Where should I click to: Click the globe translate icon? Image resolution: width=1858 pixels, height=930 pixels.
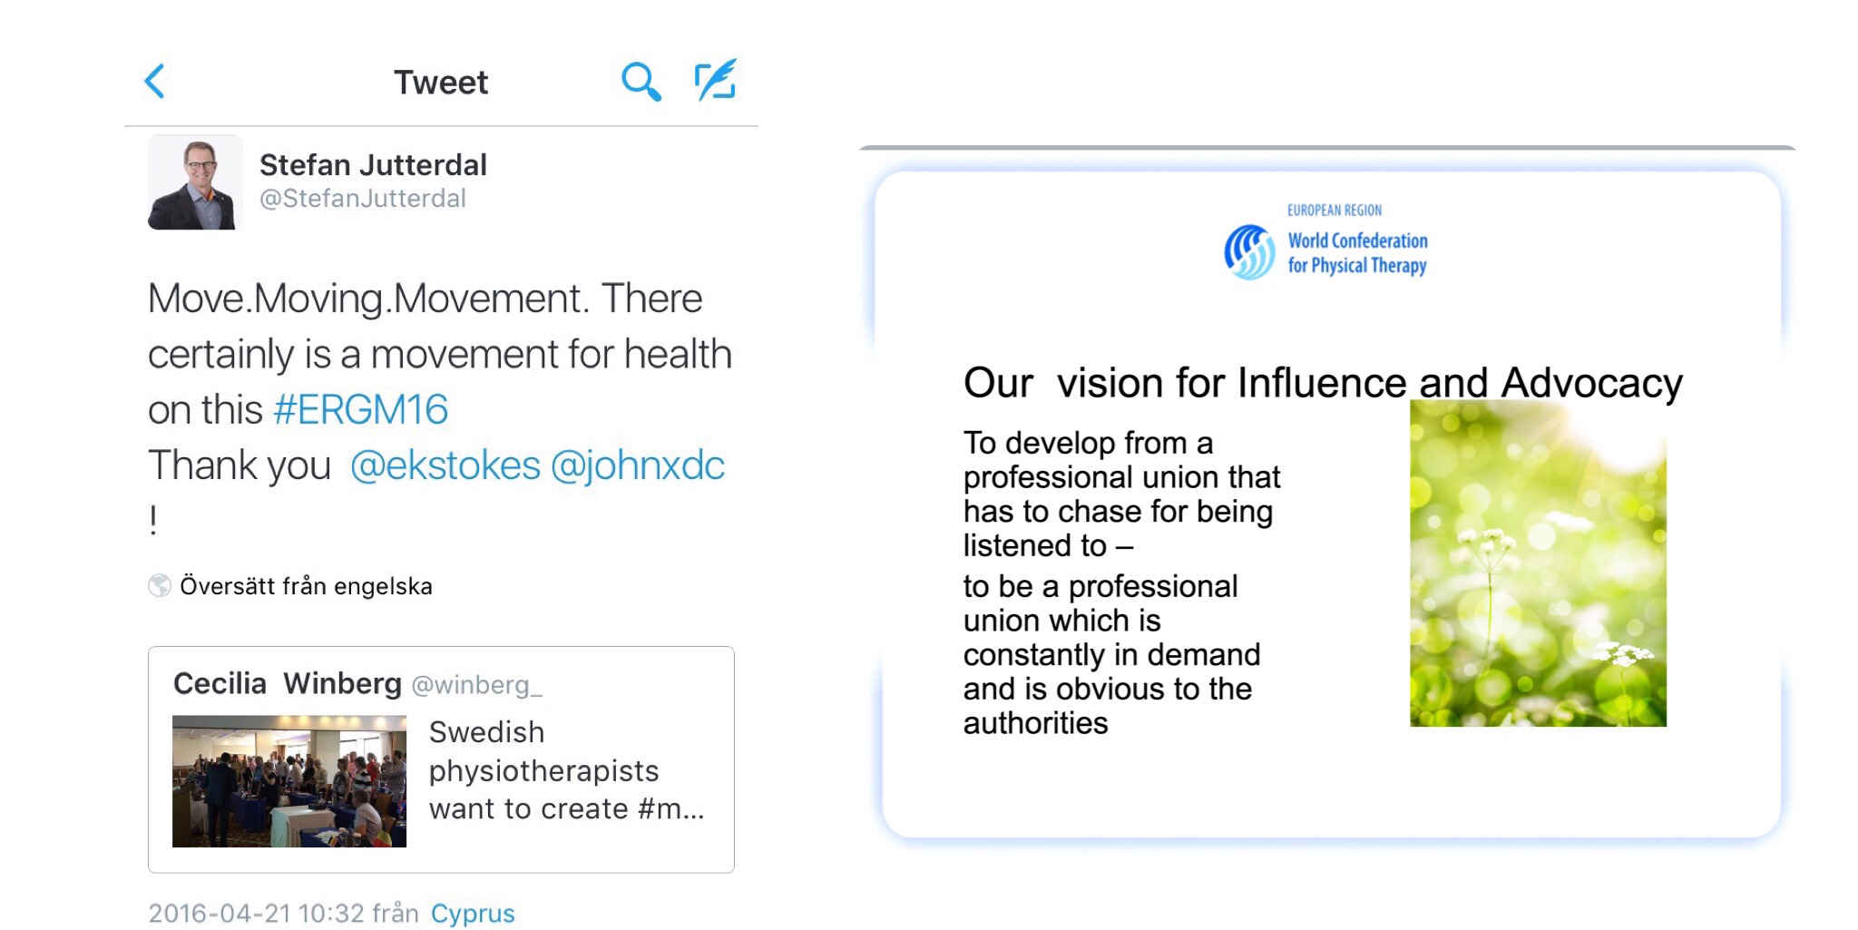(x=160, y=586)
